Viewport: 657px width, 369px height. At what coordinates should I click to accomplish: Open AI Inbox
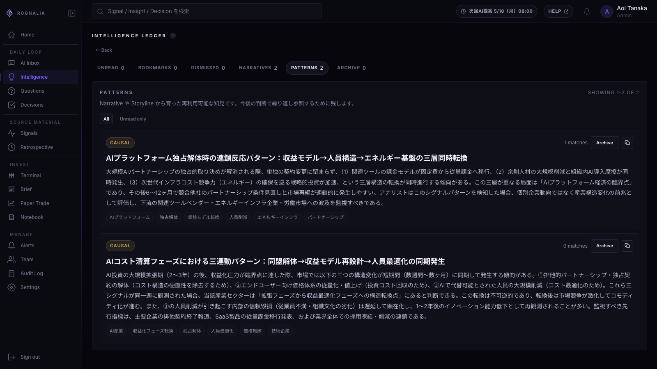pyautogui.click(x=41, y=63)
